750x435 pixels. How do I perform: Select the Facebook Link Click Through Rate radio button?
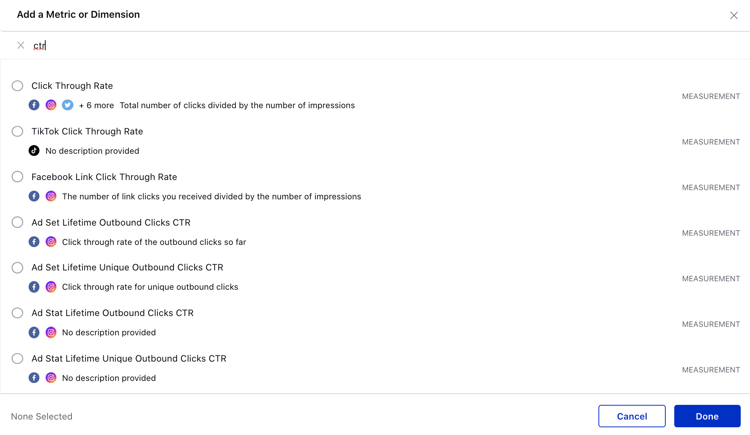[17, 177]
